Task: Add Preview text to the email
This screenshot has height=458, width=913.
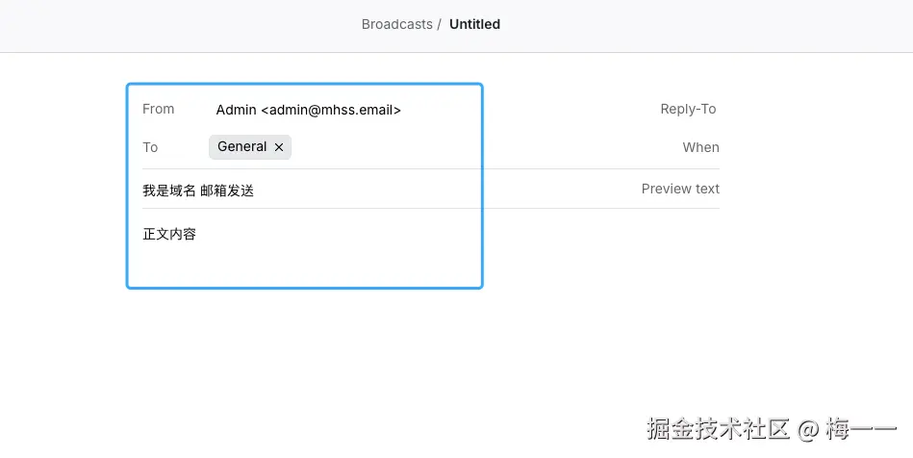Action: click(x=680, y=189)
